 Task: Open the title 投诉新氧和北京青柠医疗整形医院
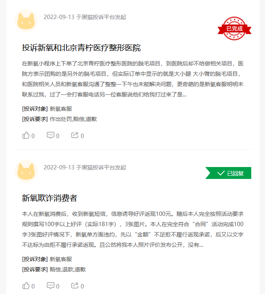click(x=81, y=48)
